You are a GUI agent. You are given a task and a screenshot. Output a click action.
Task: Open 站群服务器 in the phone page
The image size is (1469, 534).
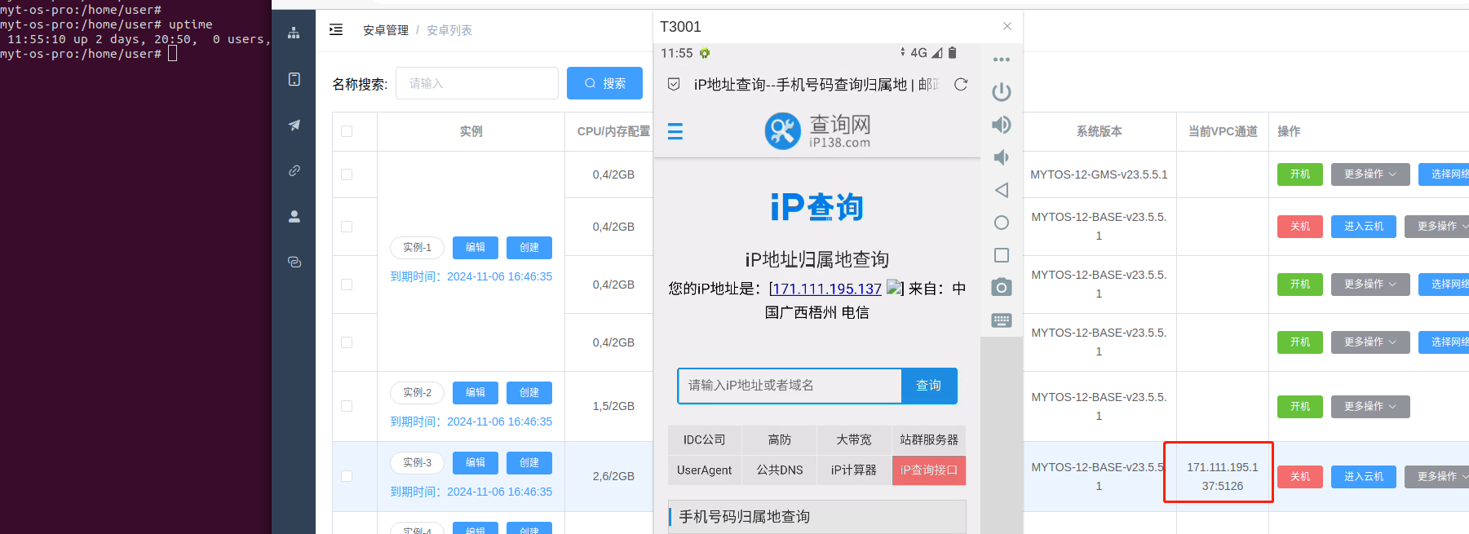[929, 439]
